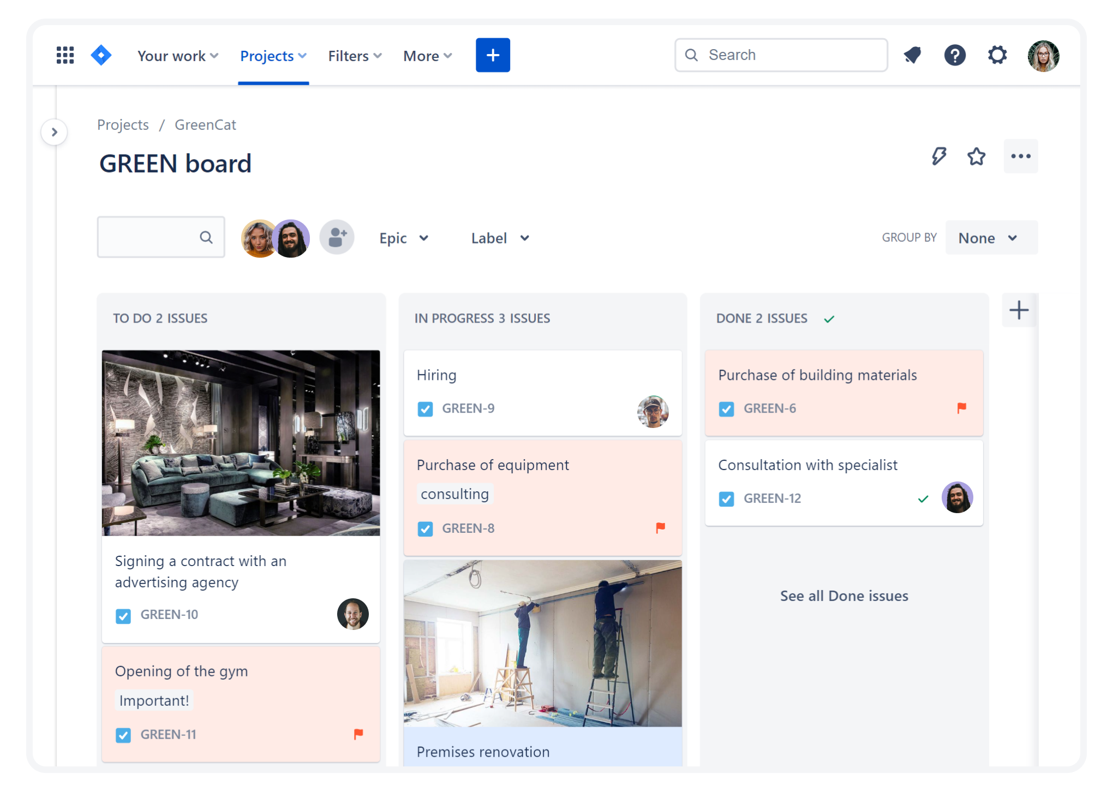Viewport: 1113px width, 797px height.
Task: Filter by the bearded man's avatar
Action: click(x=291, y=239)
